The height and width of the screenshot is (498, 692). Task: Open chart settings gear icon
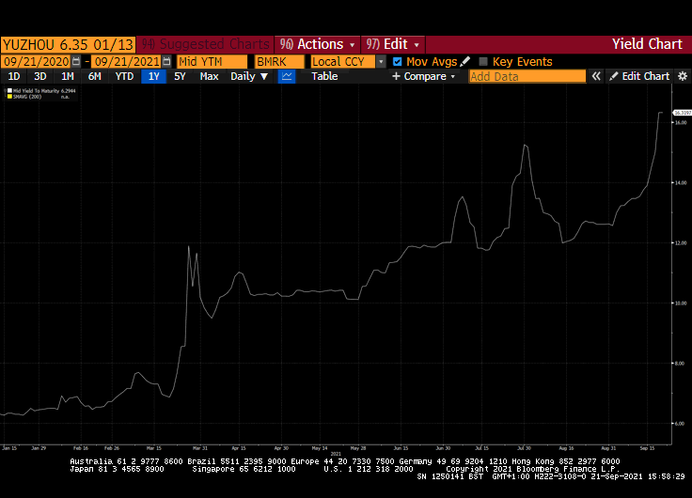click(x=682, y=76)
